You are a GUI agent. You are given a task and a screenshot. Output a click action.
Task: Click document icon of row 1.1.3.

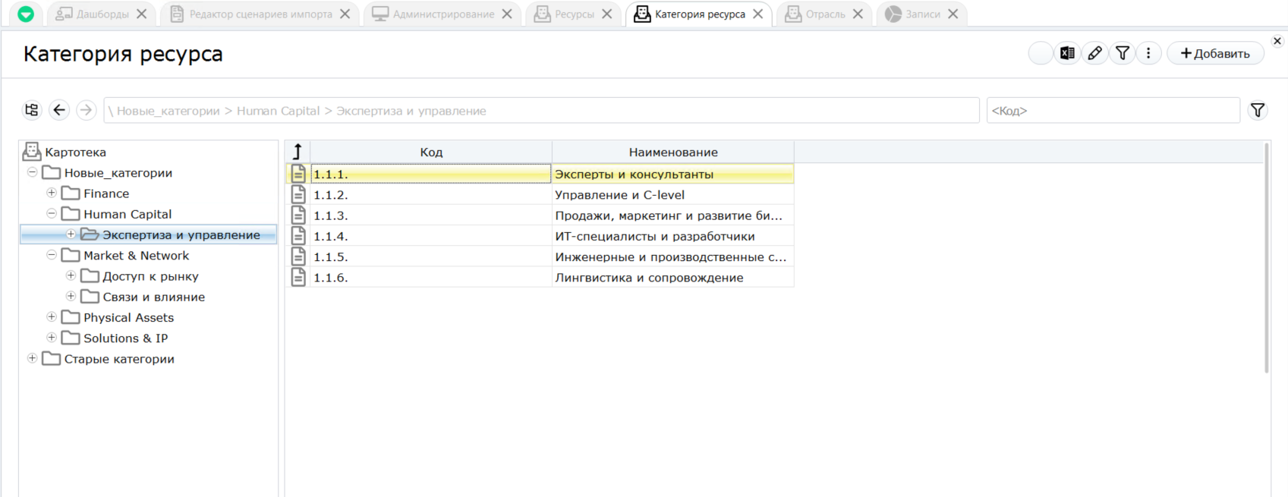pyautogui.click(x=298, y=215)
